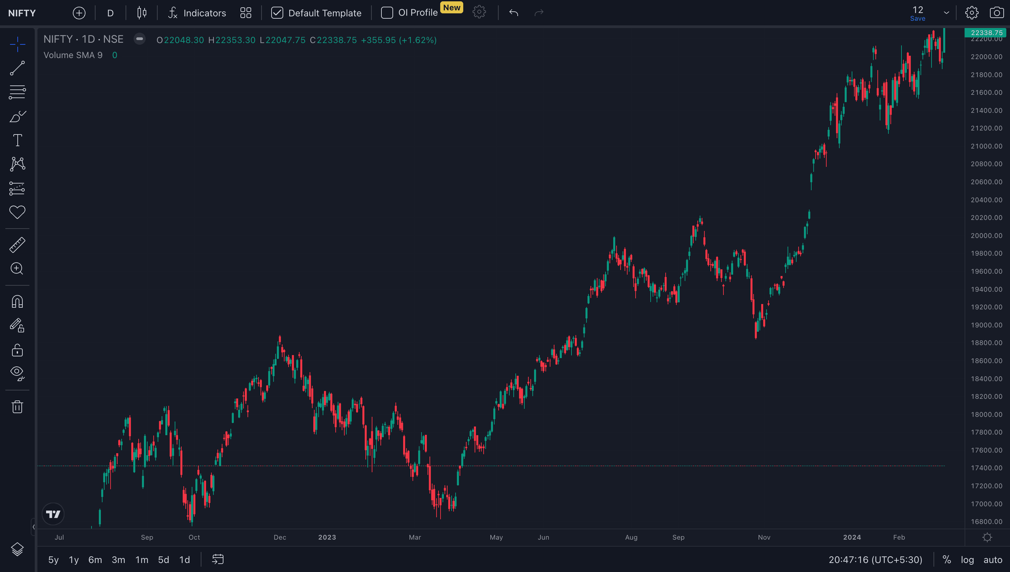Activate the magnet mode icon

17,302
